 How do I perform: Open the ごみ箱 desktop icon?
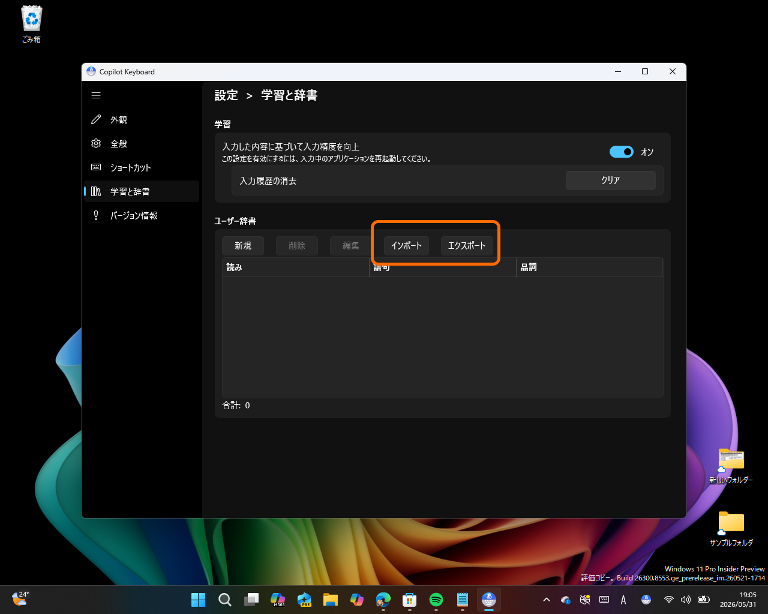click(31, 25)
